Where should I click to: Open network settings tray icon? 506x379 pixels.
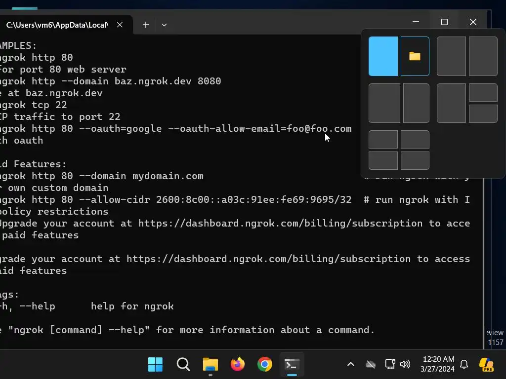(x=390, y=364)
